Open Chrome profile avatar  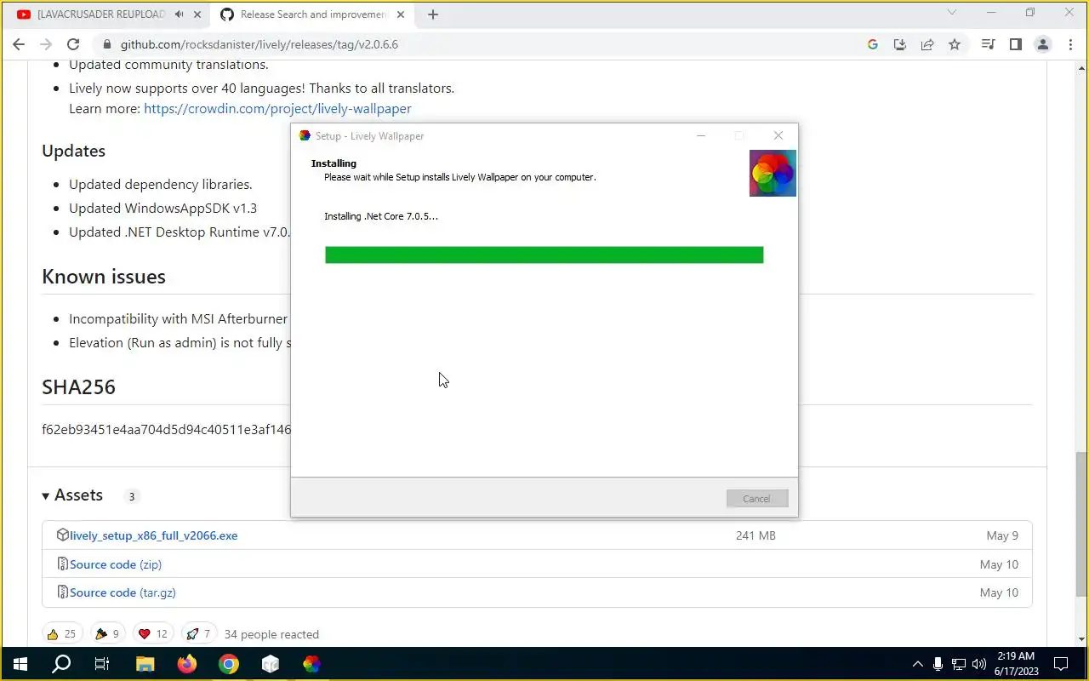[x=1042, y=44]
